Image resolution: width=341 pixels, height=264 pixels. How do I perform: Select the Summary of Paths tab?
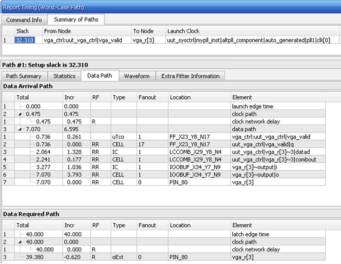click(76, 19)
